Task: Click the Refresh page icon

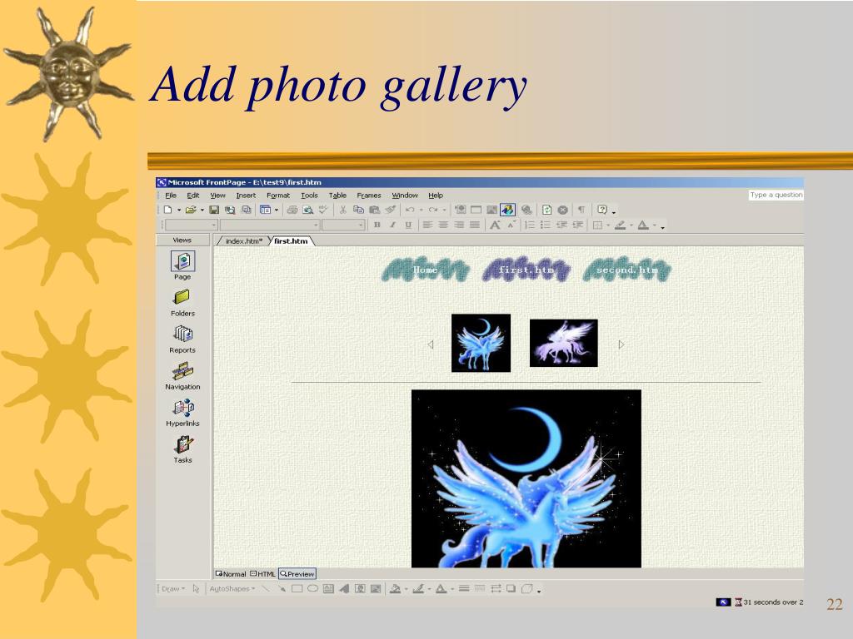Action: 546,210
